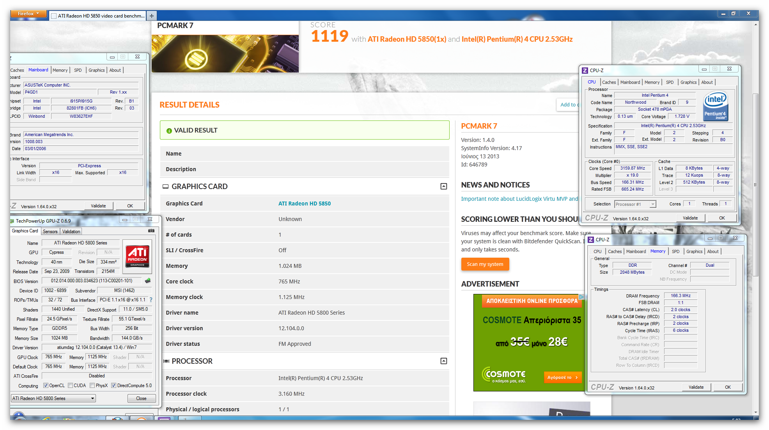The height and width of the screenshot is (430, 769).
Task: Click the Graphics Card section monitor icon
Action: [x=166, y=187]
